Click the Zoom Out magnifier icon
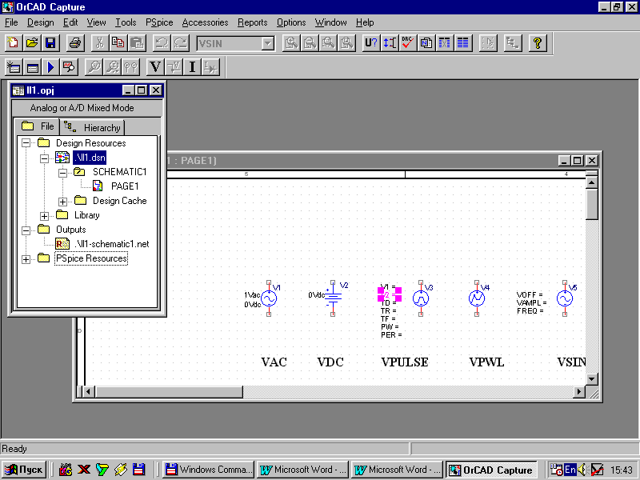This screenshot has width=640, height=480. click(x=310, y=43)
